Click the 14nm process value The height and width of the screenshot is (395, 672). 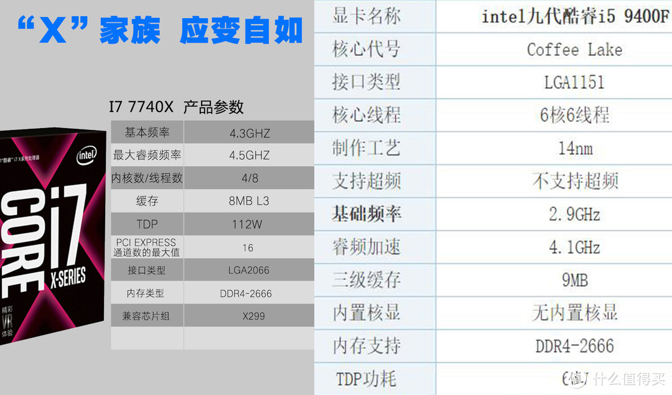click(575, 148)
